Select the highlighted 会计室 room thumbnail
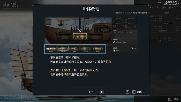This screenshot has width=181, height=102. (63, 48)
